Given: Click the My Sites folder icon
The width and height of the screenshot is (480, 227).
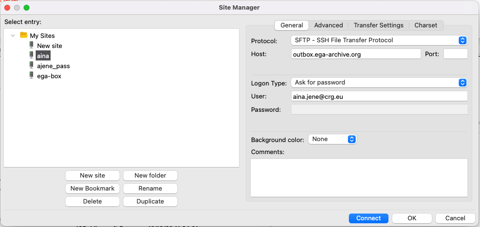Looking at the screenshot, I should coord(24,36).
